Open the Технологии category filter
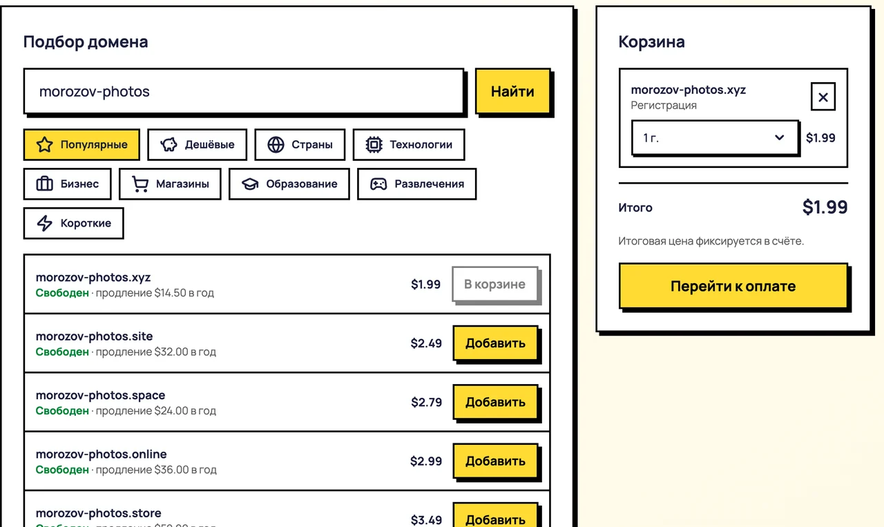This screenshot has height=527, width=884. click(x=409, y=145)
